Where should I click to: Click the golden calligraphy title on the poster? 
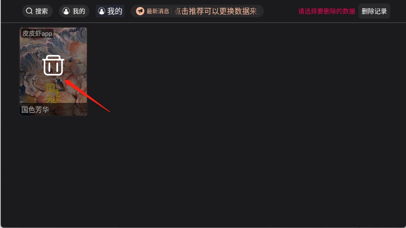coord(53,94)
